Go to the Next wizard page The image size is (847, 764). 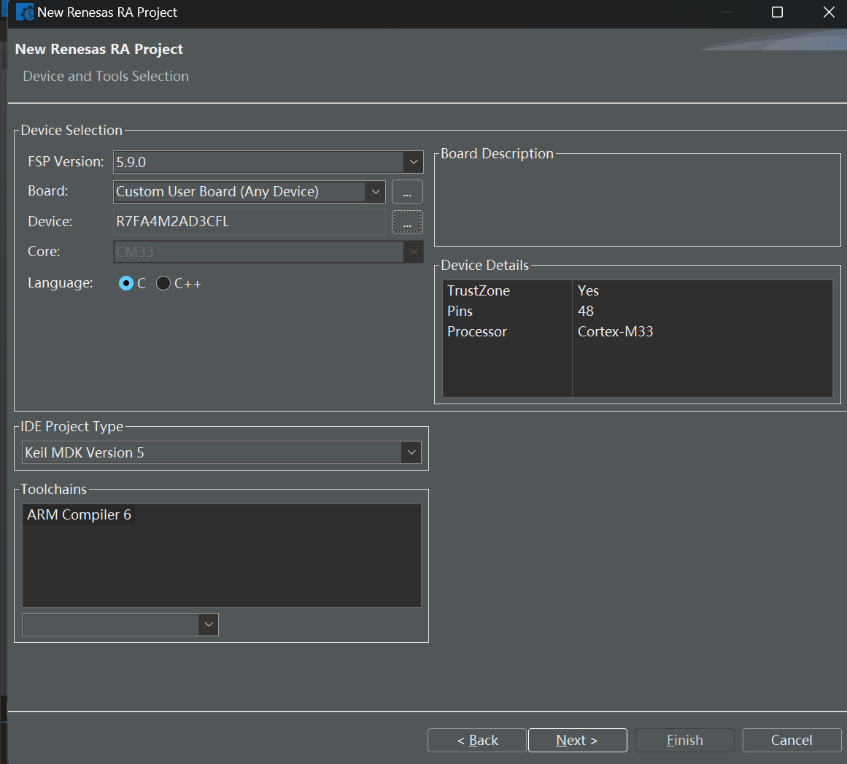coord(578,740)
